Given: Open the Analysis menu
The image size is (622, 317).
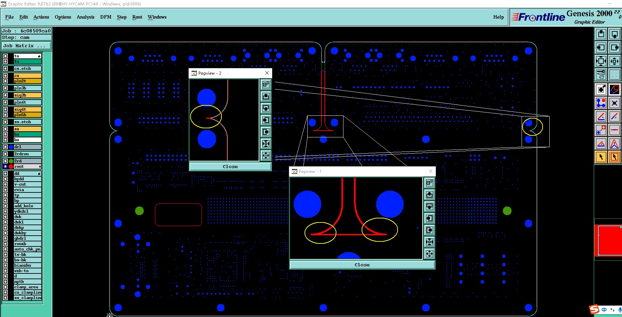Looking at the screenshot, I should tap(86, 17).
